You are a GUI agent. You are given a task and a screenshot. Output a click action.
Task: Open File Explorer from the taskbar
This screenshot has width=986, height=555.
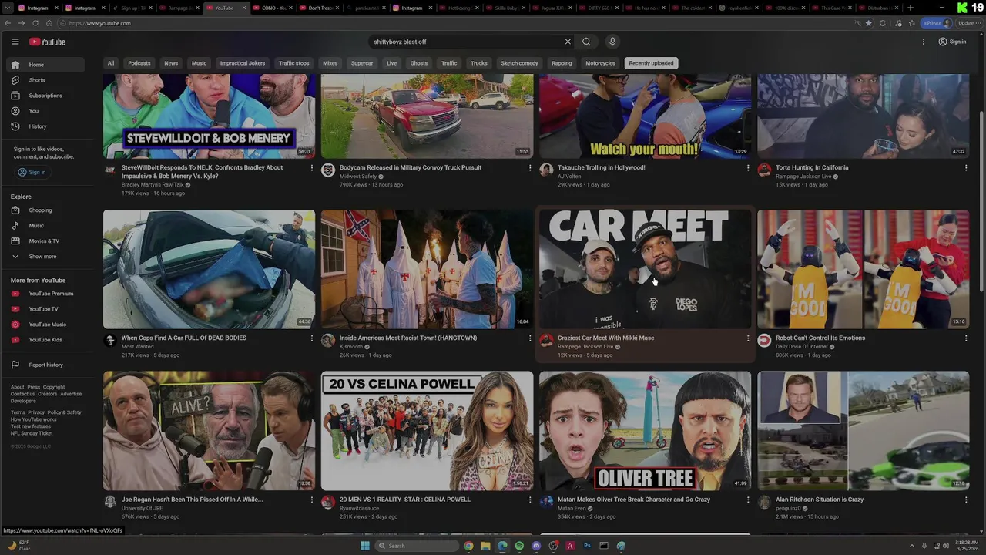coord(485,546)
